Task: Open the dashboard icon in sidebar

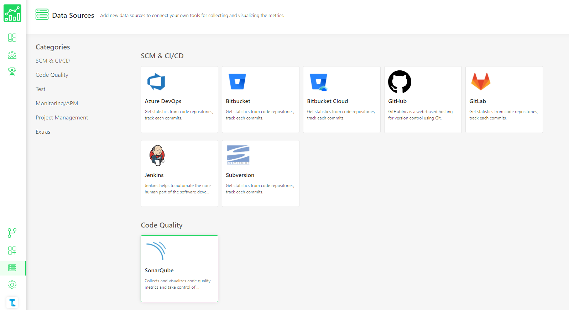Action: [12, 38]
